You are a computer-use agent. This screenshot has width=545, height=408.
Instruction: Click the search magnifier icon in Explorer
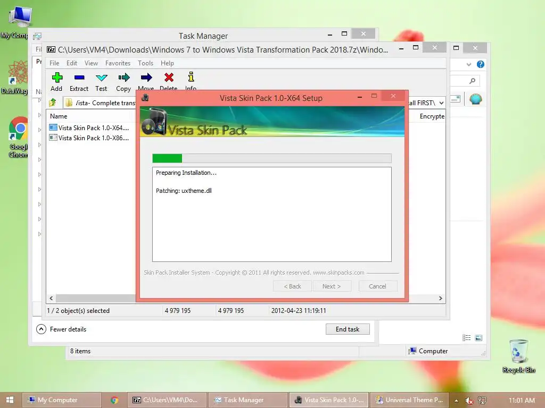click(x=473, y=81)
